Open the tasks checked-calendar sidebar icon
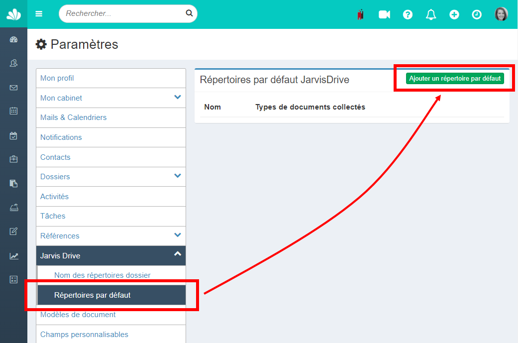This screenshot has width=518, height=343. 13,135
